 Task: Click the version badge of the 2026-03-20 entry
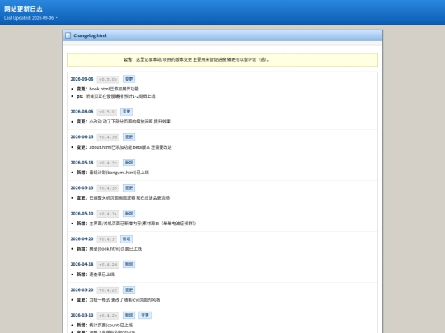(108, 290)
